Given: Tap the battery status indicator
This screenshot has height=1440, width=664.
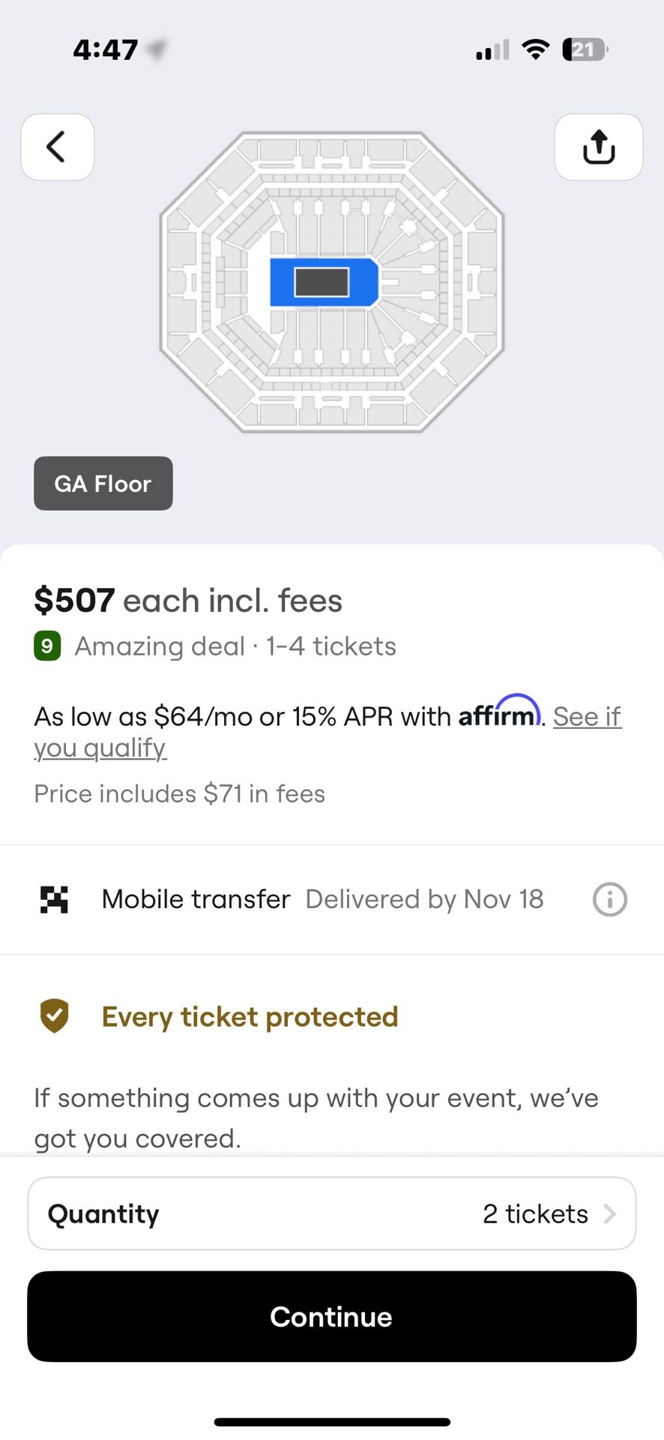Looking at the screenshot, I should tap(585, 49).
